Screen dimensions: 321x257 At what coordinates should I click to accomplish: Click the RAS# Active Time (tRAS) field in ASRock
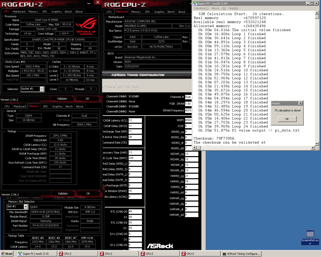tap(135, 137)
